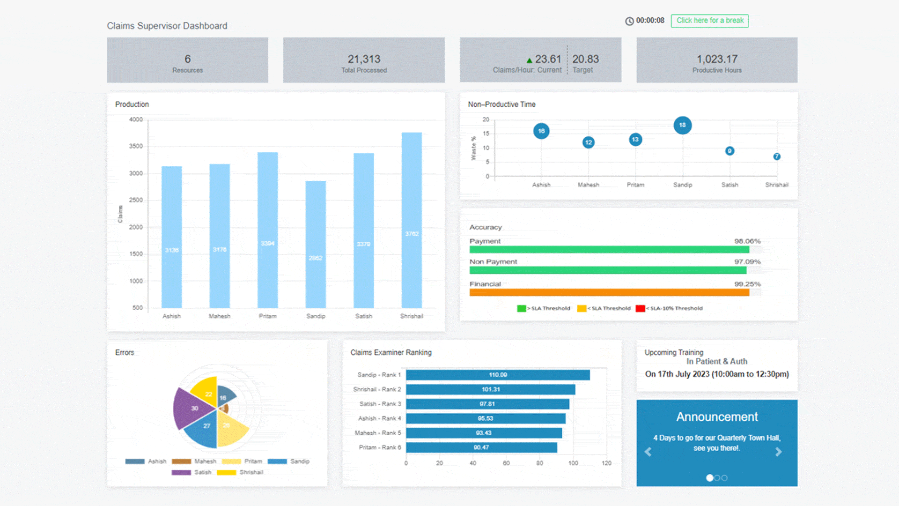
Task: Click Ashish's waste bubble showing 16
Action: (541, 131)
